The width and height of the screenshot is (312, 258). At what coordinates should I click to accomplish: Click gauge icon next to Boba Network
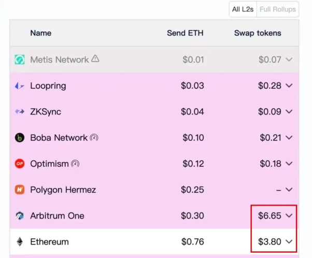click(94, 138)
